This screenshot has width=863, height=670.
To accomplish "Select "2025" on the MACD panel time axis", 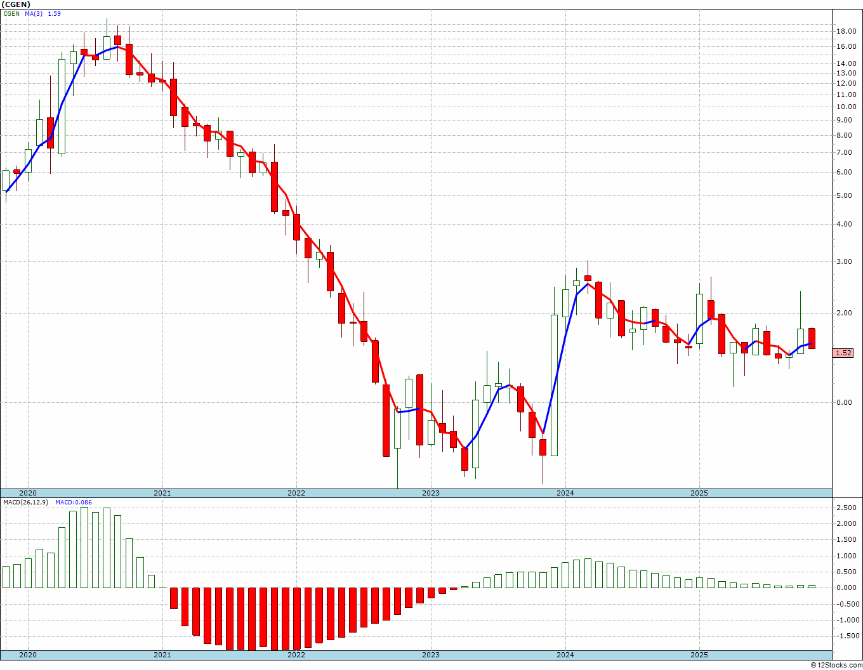I will 699,655.
